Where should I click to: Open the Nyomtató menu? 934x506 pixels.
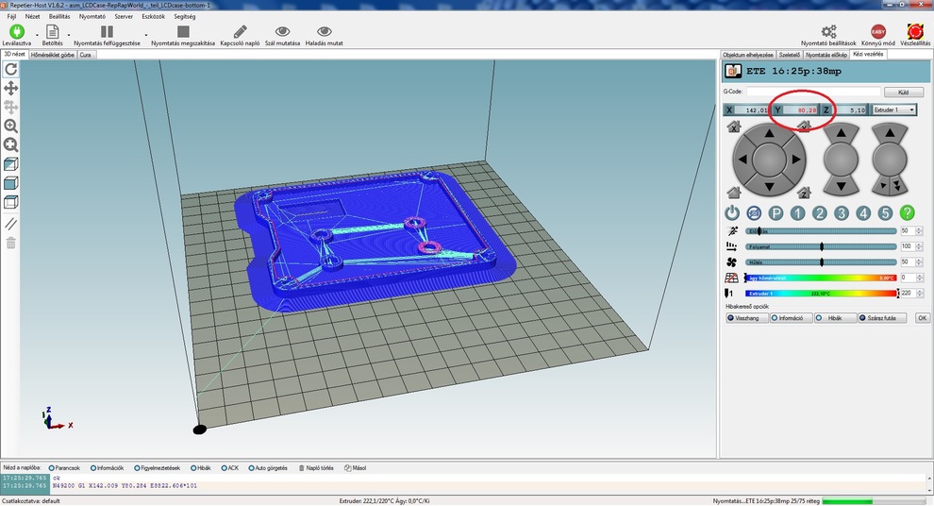tap(92, 16)
